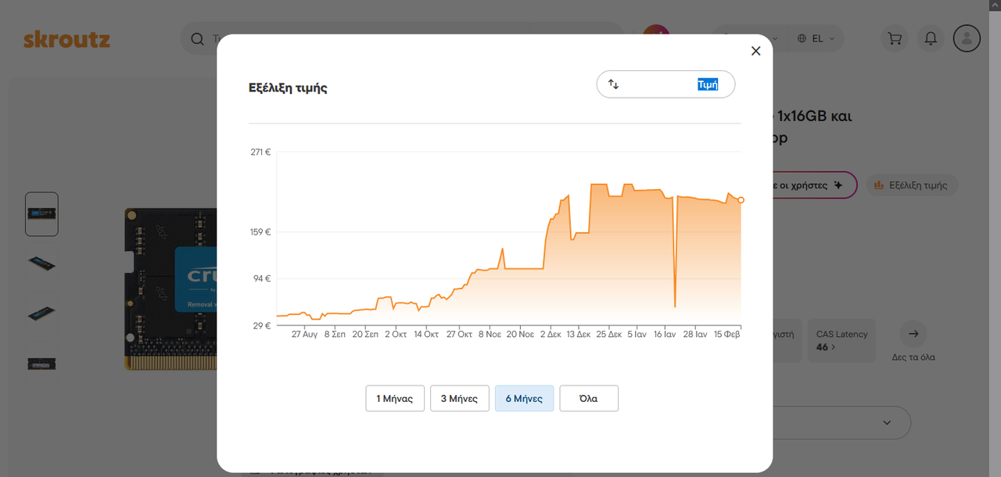The height and width of the screenshot is (477, 1001).
Task: Select the 3 Μήνες range tab
Action: pyautogui.click(x=460, y=398)
